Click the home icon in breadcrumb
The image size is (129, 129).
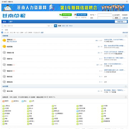pyautogui.click(x=2, y=30)
